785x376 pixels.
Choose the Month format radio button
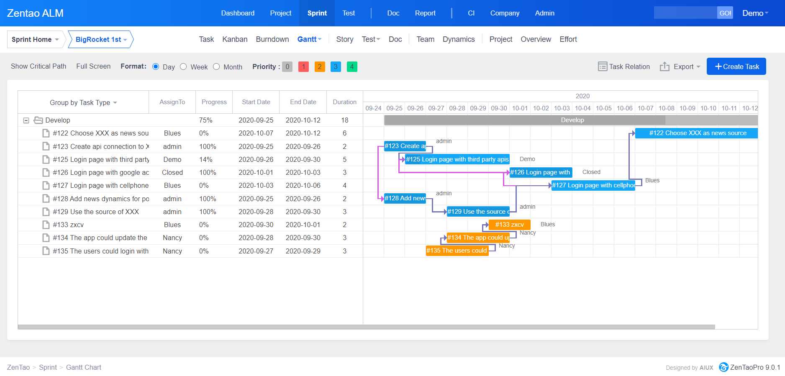tap(216, 67)
